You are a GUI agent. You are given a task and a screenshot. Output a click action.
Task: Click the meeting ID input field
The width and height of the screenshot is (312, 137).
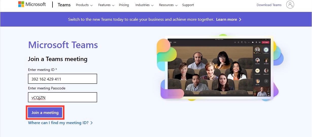(62, 79)
